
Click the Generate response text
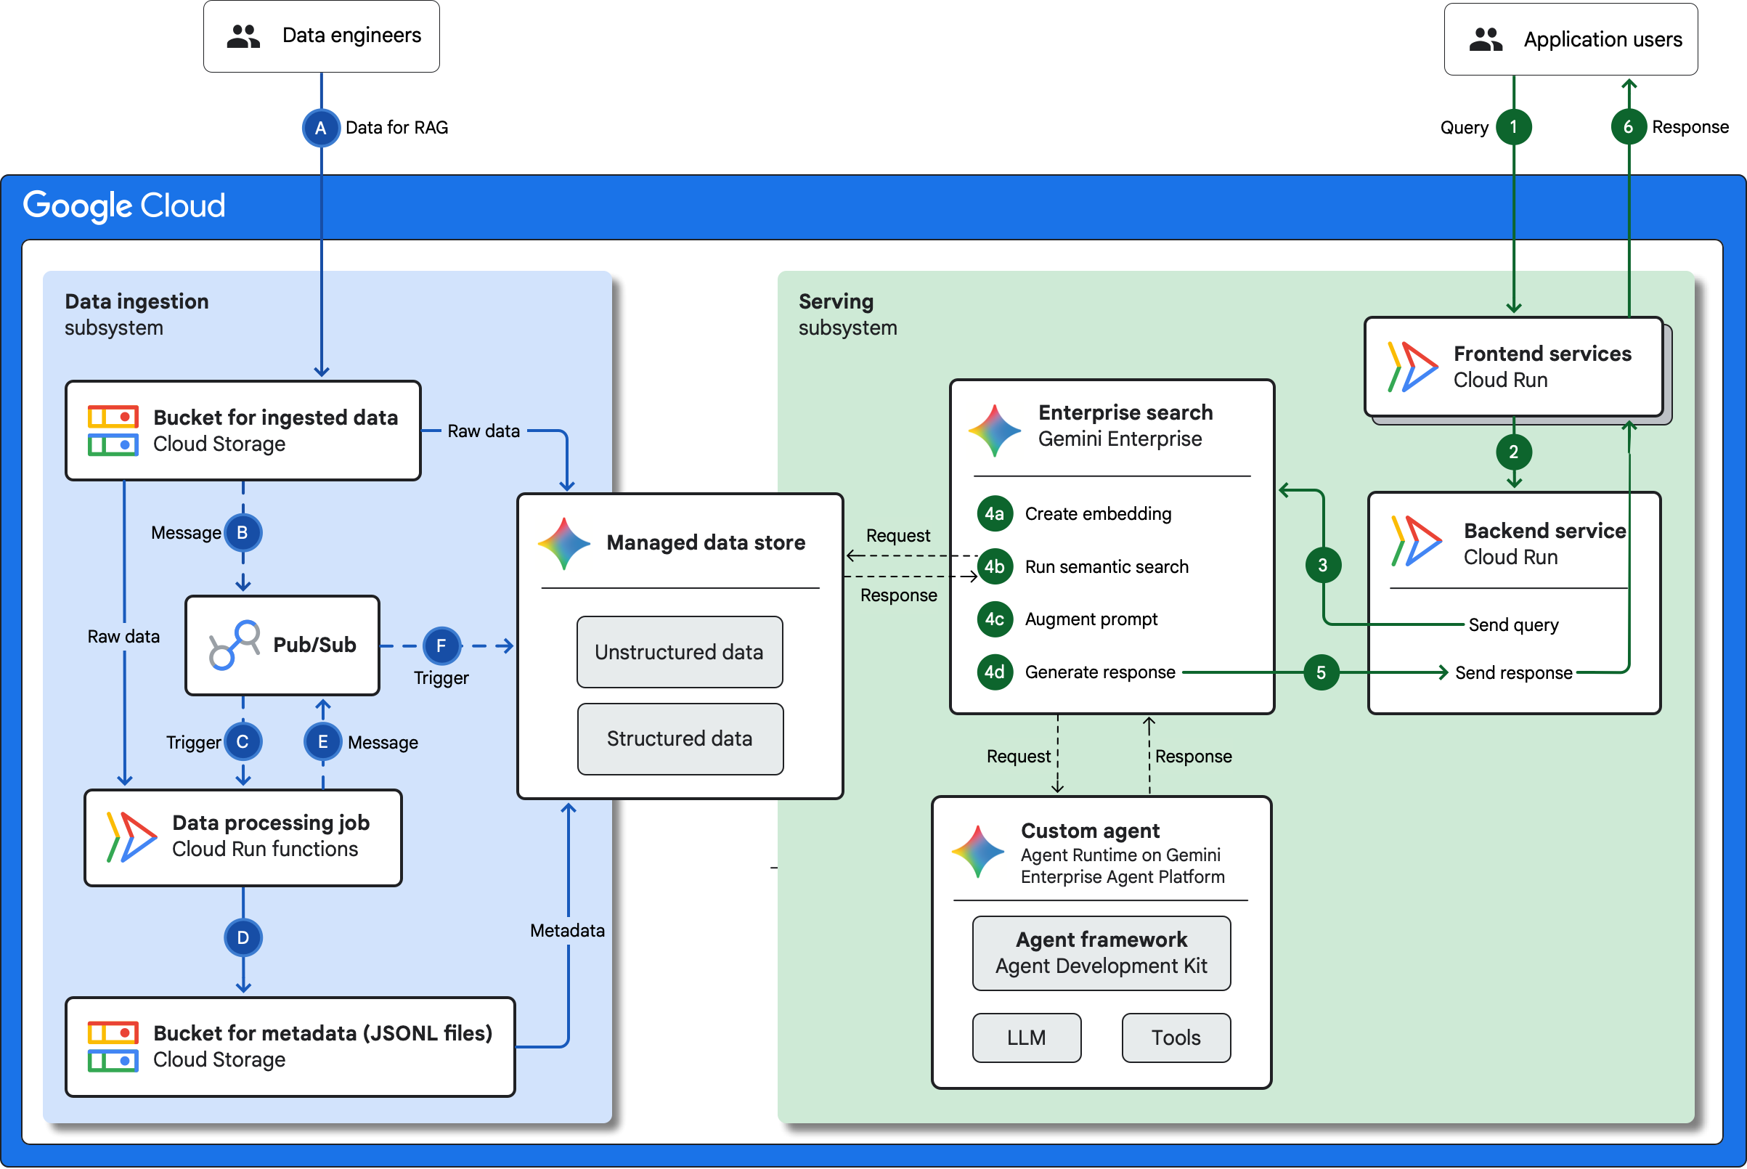[x=1100, y=672]
